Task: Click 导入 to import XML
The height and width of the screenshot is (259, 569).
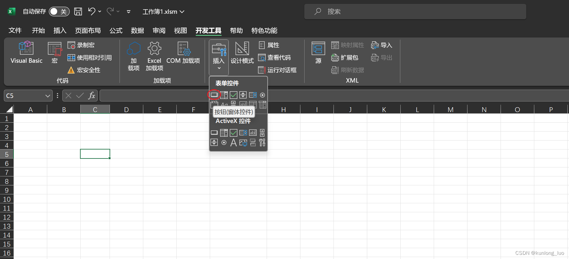Action: [382, 45]
